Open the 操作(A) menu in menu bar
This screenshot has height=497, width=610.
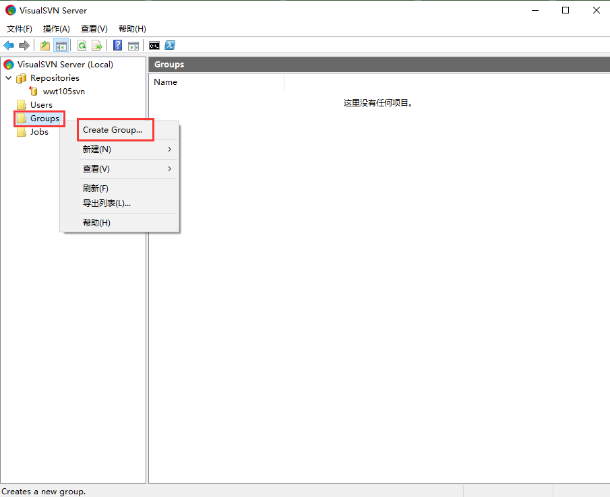coord(57,29)
